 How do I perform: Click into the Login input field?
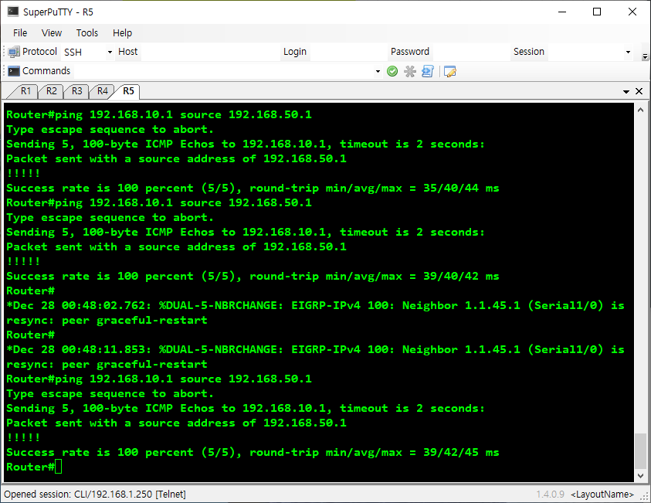pyautogui.click(x=348, y=52)
